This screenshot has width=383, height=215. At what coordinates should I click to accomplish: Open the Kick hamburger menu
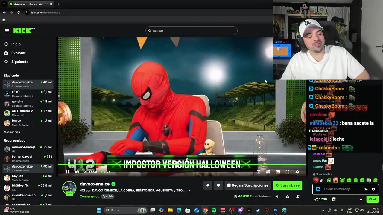(7, 31)
